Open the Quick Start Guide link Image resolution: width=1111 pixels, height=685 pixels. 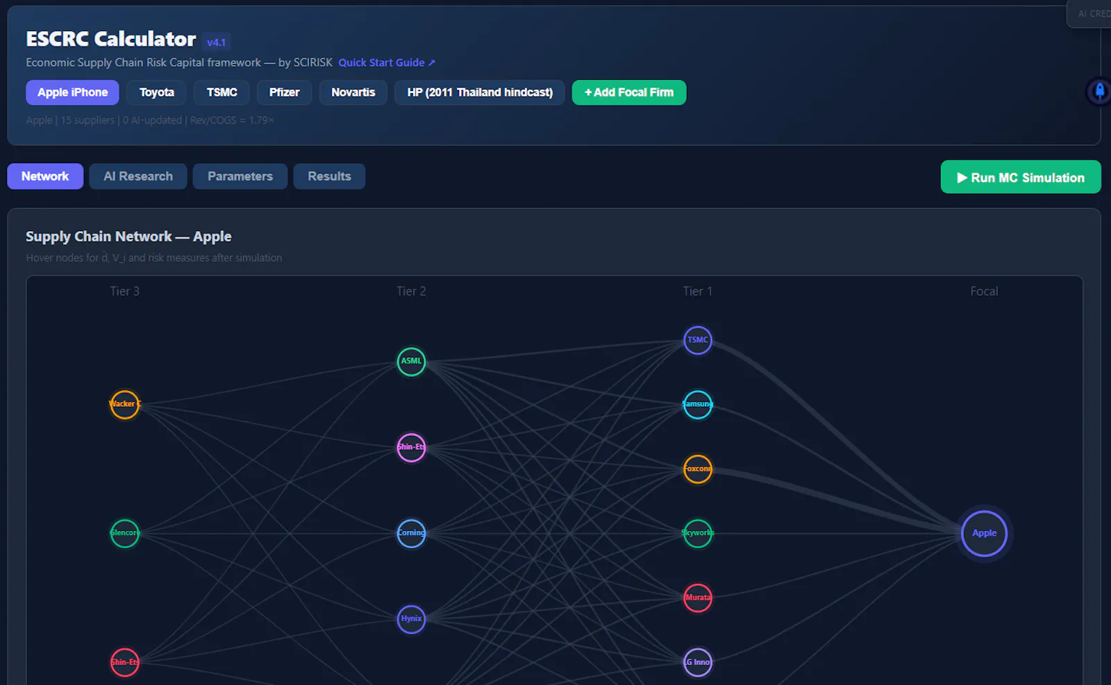[387, 62]
